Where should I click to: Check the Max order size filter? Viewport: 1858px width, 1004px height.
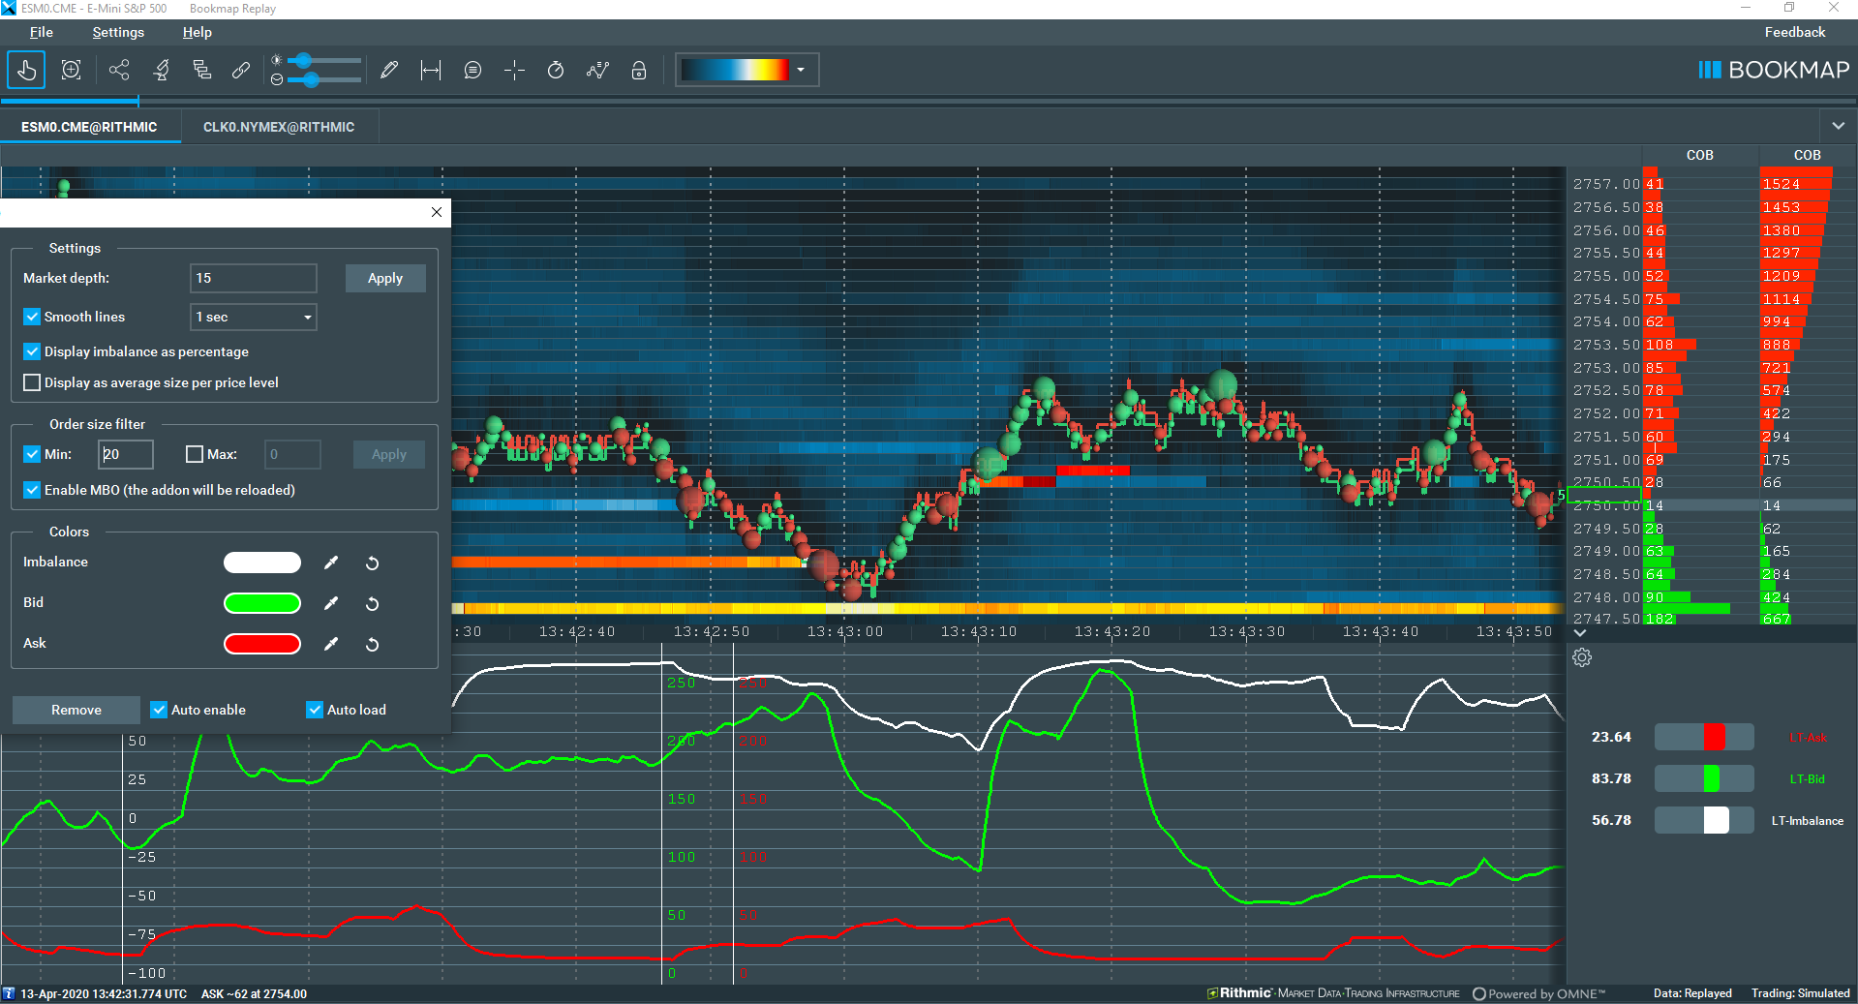pos(195,454)
